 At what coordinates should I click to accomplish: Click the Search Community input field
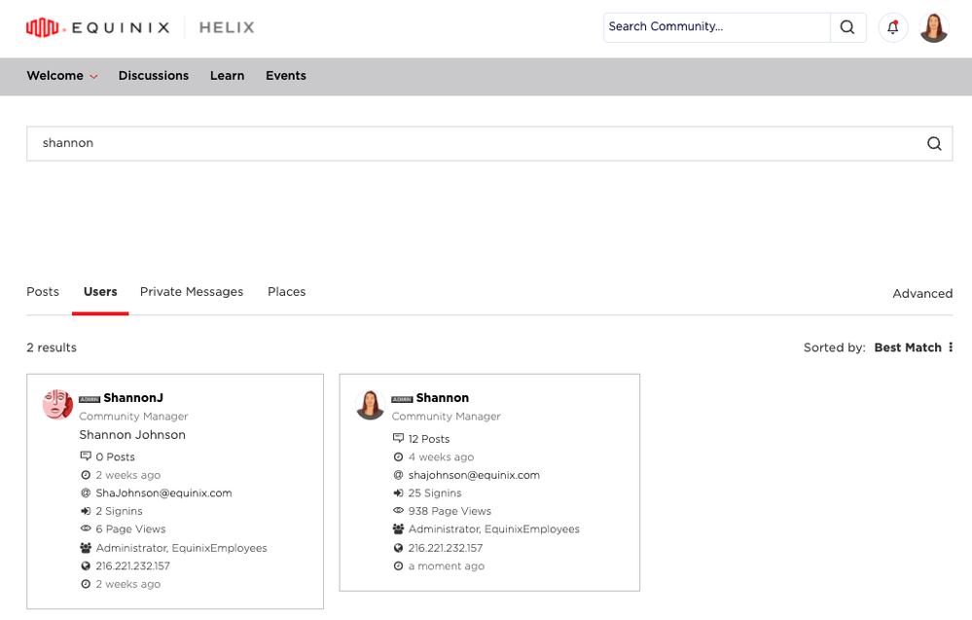(716, 27)
